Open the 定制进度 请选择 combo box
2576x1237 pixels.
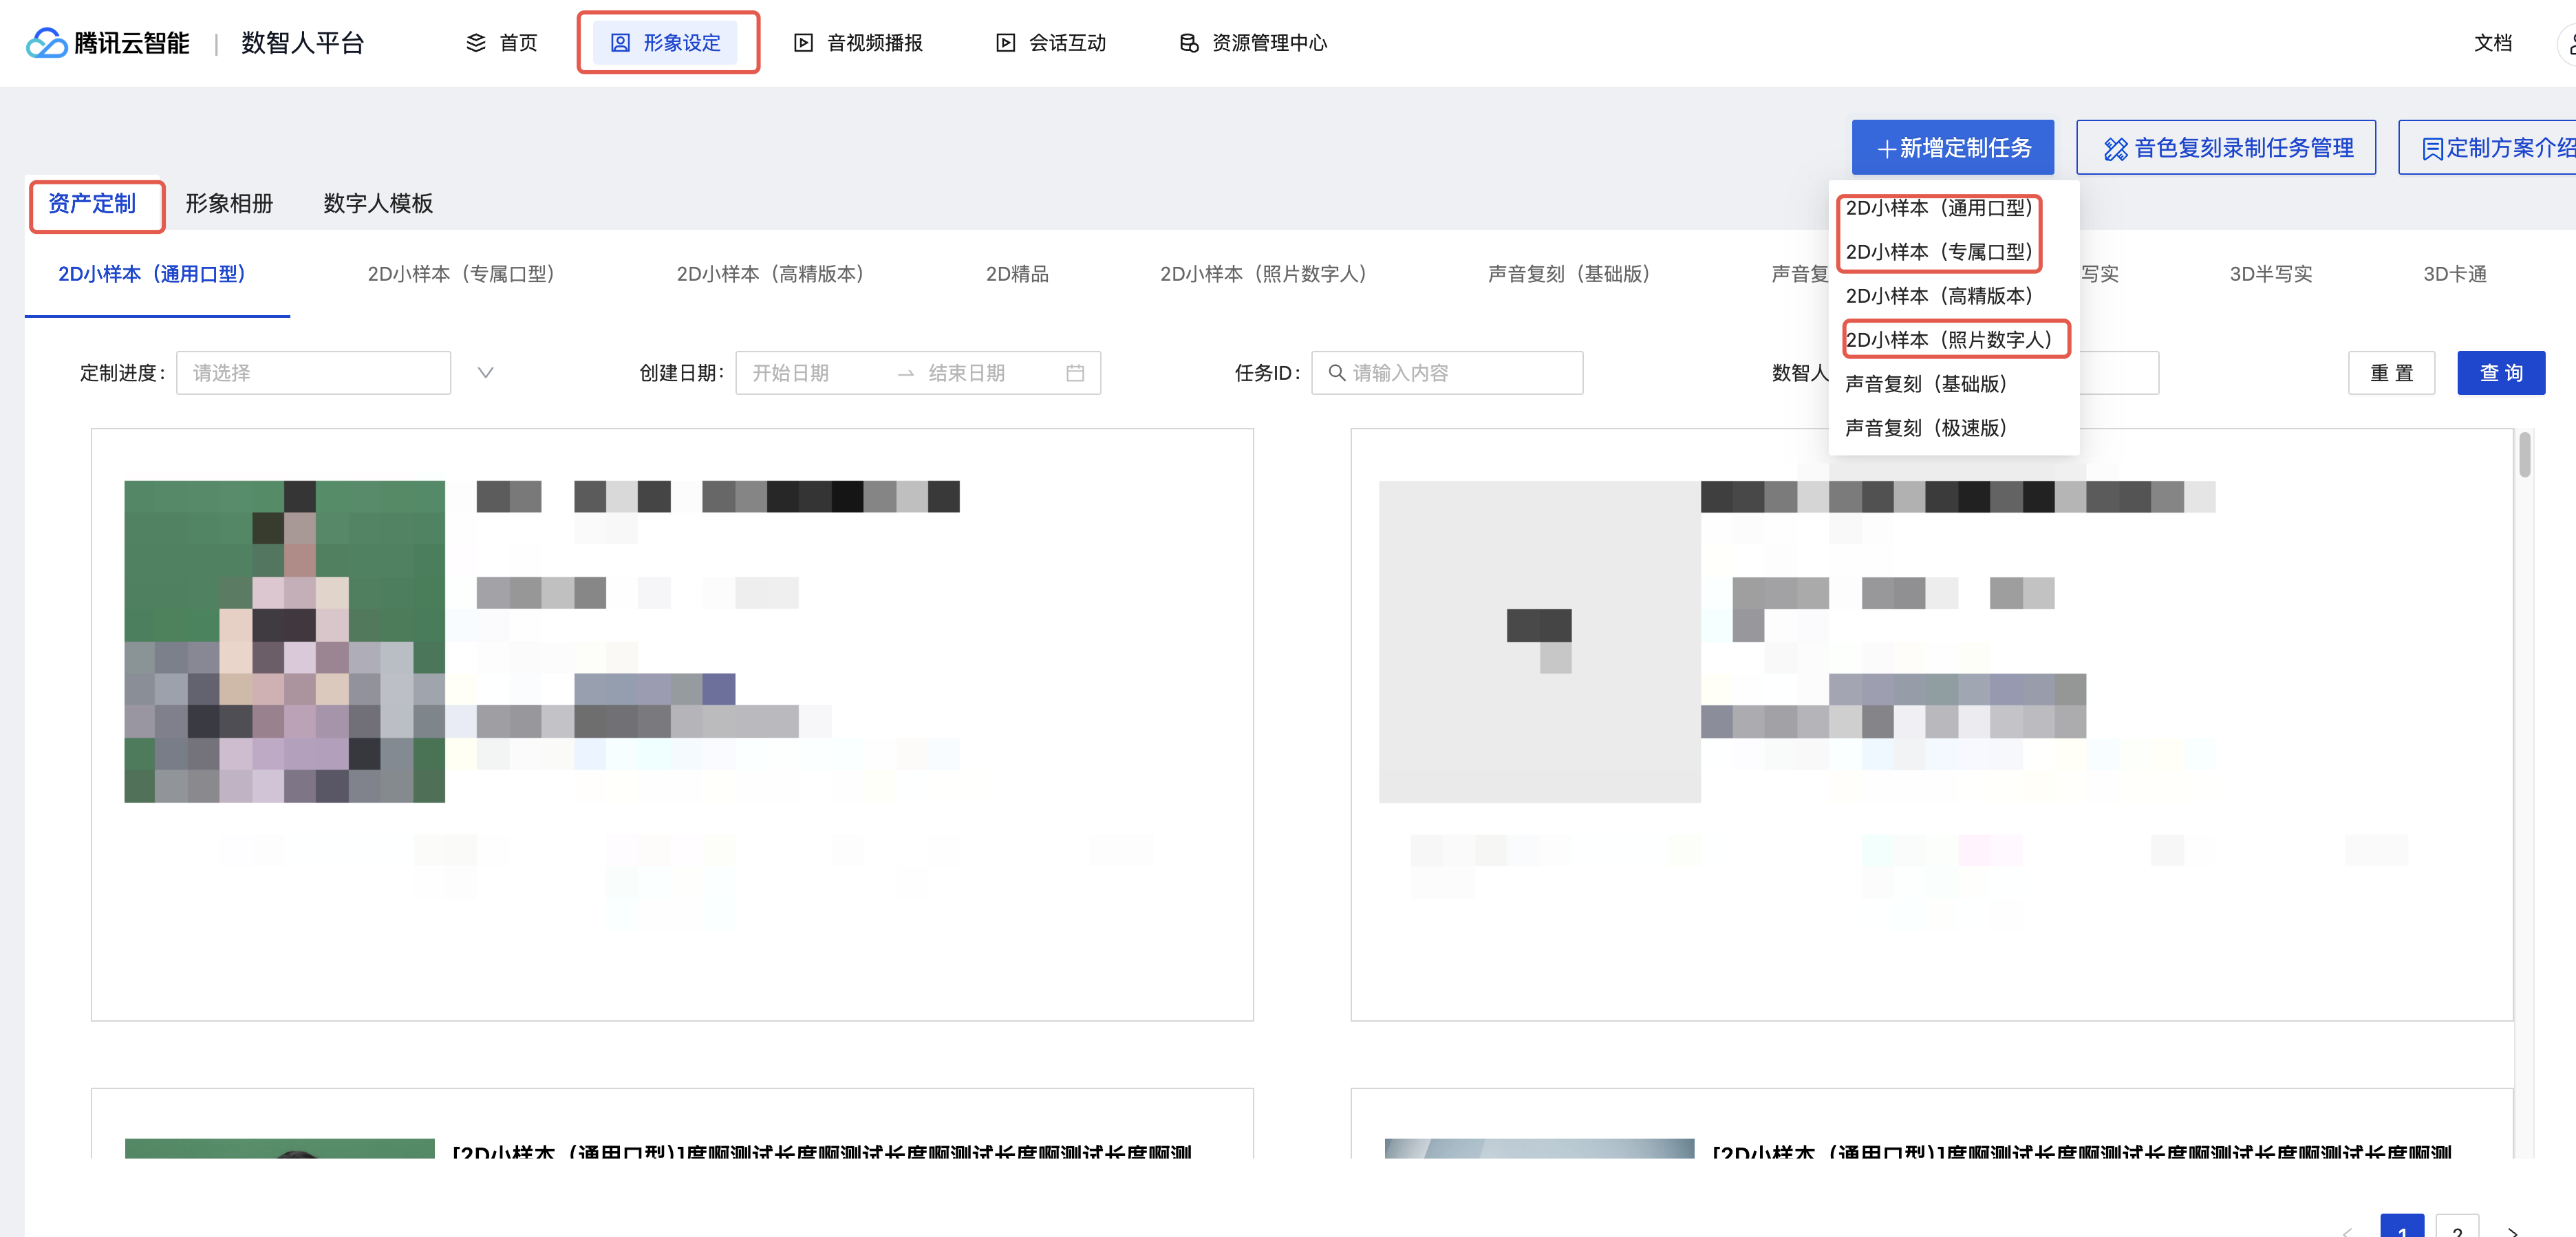click(x=313, y=373)
